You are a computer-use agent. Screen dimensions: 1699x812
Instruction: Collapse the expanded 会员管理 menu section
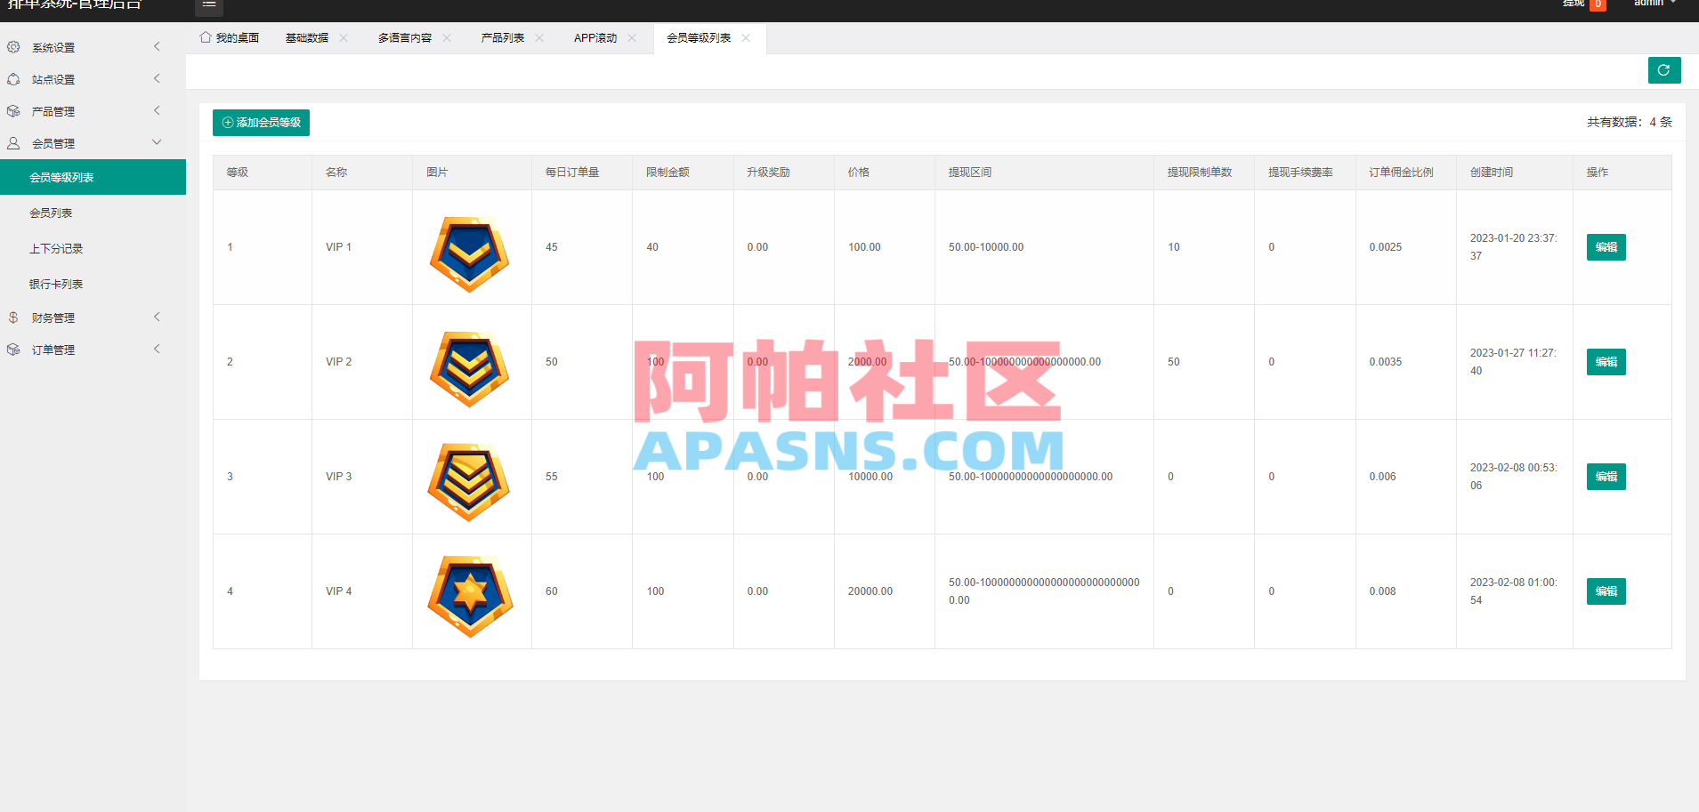coord(85,142)
